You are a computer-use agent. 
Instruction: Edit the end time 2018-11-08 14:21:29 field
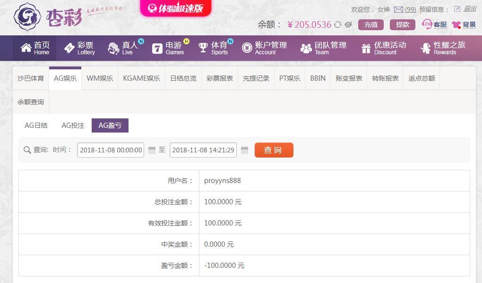[x=203, y=150]
